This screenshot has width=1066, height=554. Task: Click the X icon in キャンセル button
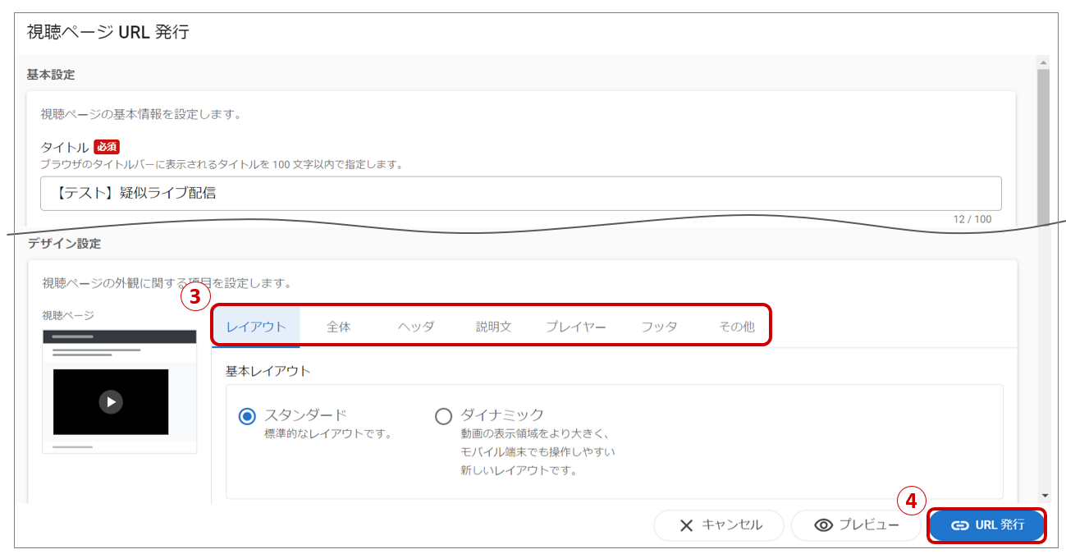pyautogui.click(x=686, y=525)
